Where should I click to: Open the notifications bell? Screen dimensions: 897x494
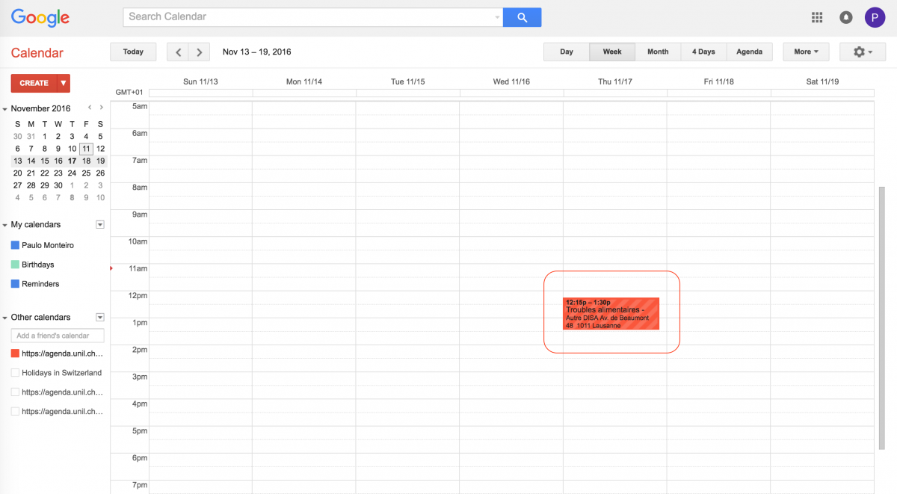tap(846, 17)
